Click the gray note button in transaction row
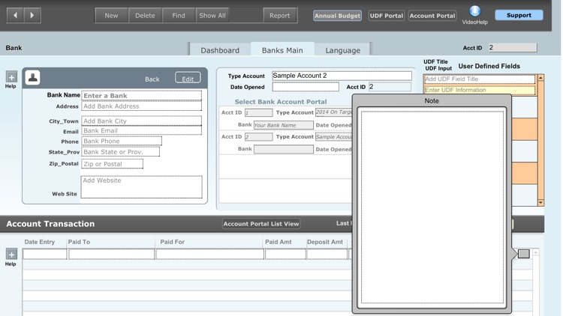Screen dimensions: 563x316 (524, 254)
